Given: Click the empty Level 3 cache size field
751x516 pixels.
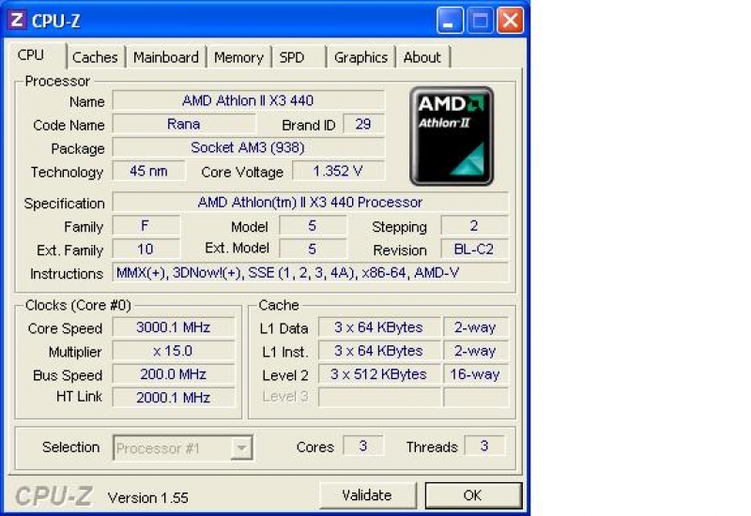Looking at the screenshot, I should 379,397.
